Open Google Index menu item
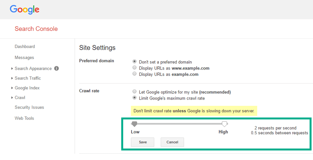The height and width of the screenshot is (160, 313). [27, 88]
